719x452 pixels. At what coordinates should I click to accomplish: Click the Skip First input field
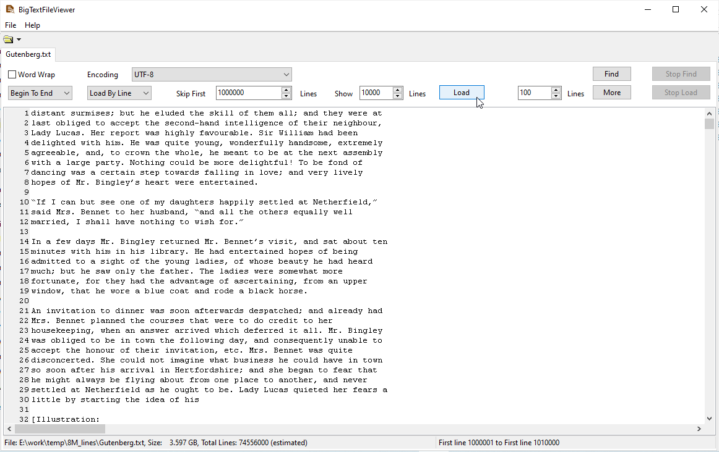[248, 93]
